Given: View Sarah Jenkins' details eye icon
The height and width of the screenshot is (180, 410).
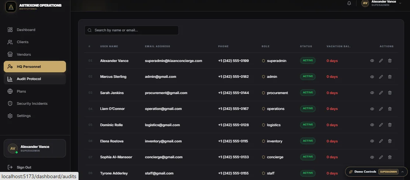Looking at the screenshot, I should pos(372,93).
